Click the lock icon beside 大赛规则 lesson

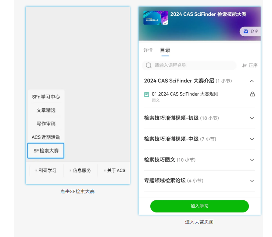[x=252, y=94]
